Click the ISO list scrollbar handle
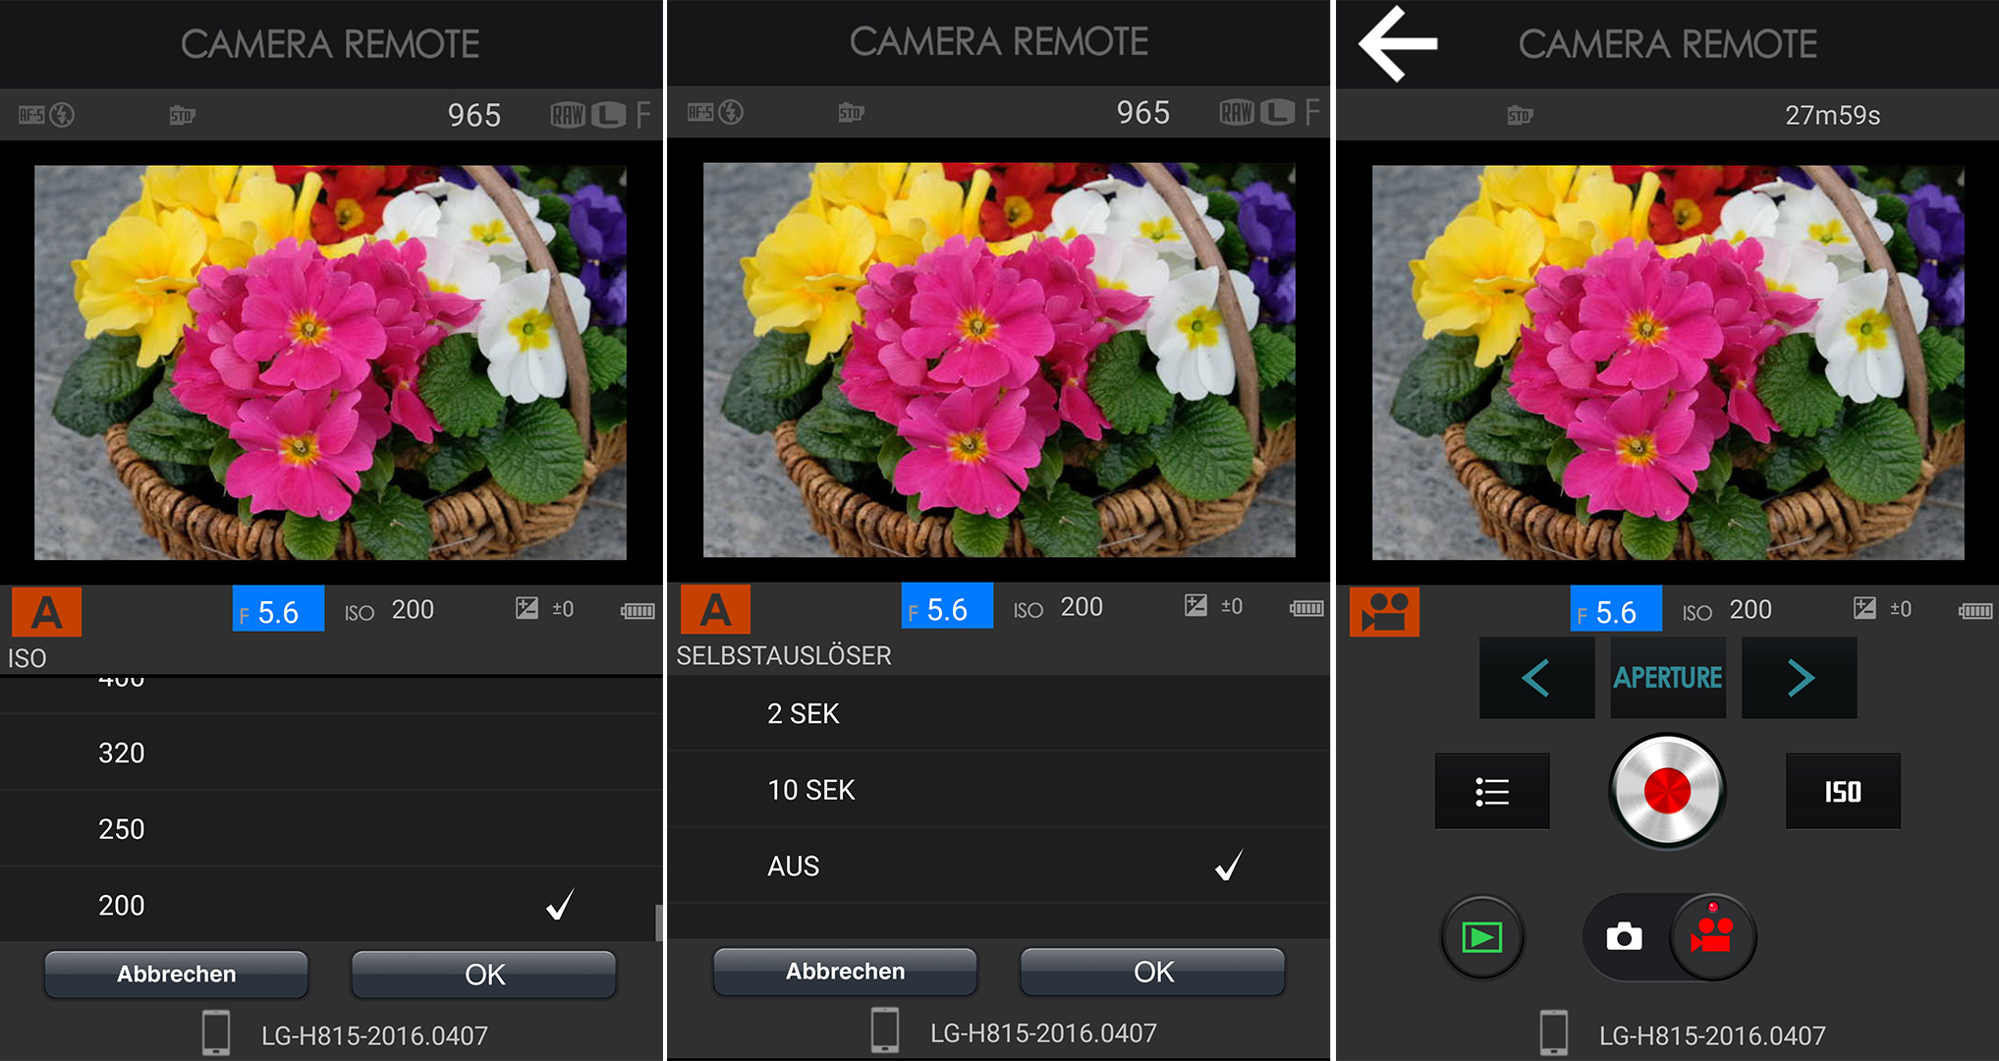Viewport: 1999px width, 1061px height. pyautogui.click(x=658, y=921)
